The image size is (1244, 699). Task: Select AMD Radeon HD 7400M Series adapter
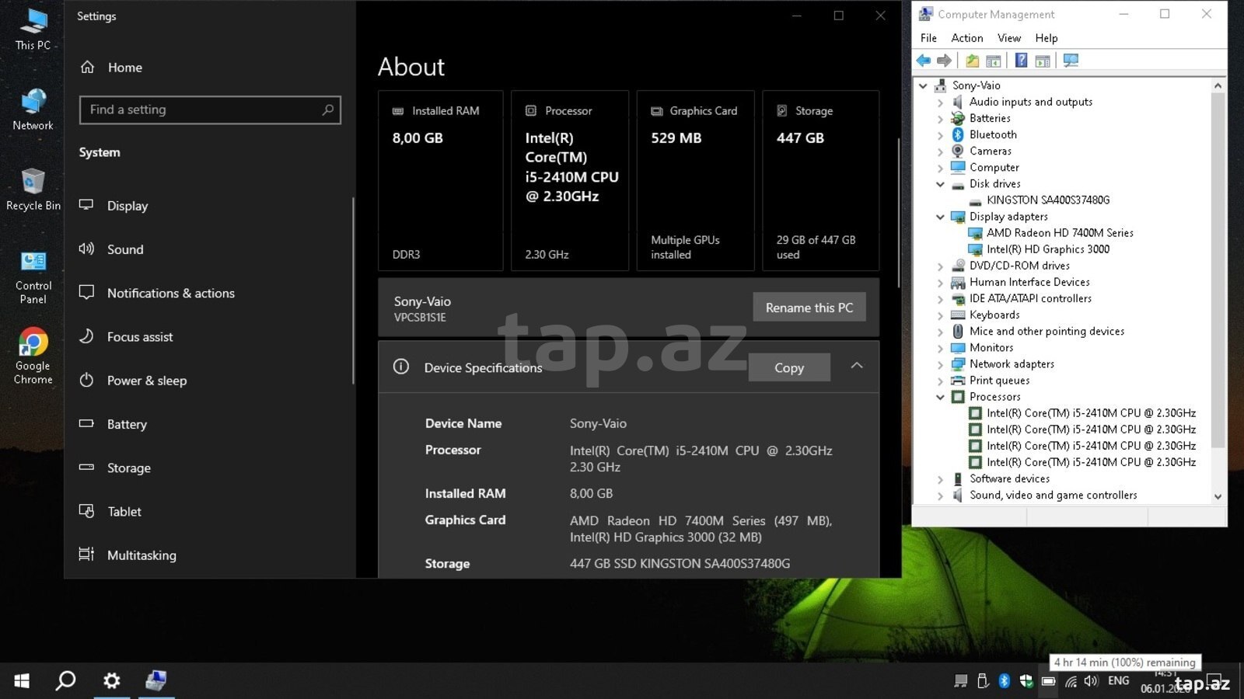pyautogui.click(x=1060, y=233)
